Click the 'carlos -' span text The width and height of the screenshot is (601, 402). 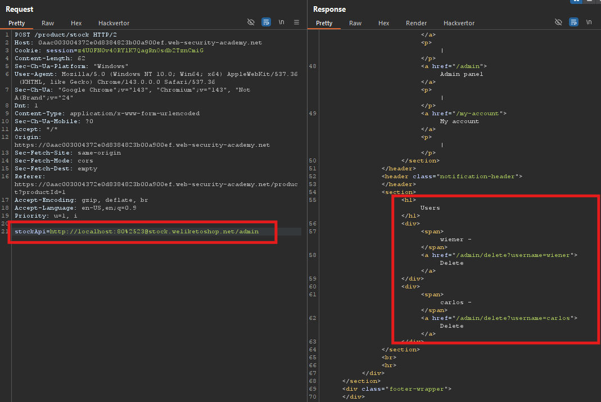tap(455, 302)
